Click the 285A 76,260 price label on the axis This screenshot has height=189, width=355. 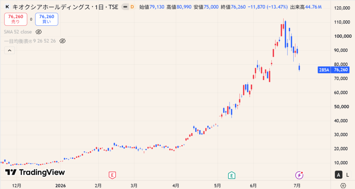(x=334, y=70)
